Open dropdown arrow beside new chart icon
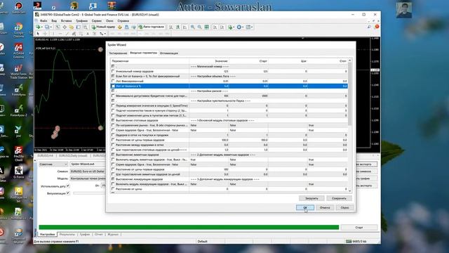The width and height of the screenshot is (449, 253). click(x=42, y=27)
